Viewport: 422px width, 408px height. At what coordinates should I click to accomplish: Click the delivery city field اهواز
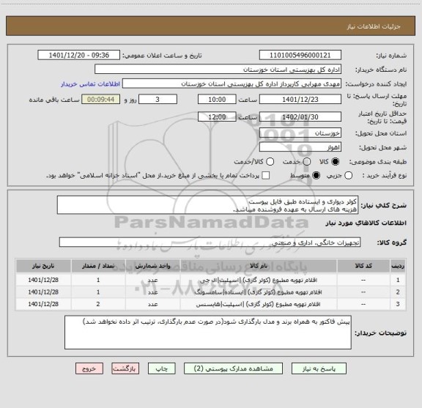pos(300,147)
